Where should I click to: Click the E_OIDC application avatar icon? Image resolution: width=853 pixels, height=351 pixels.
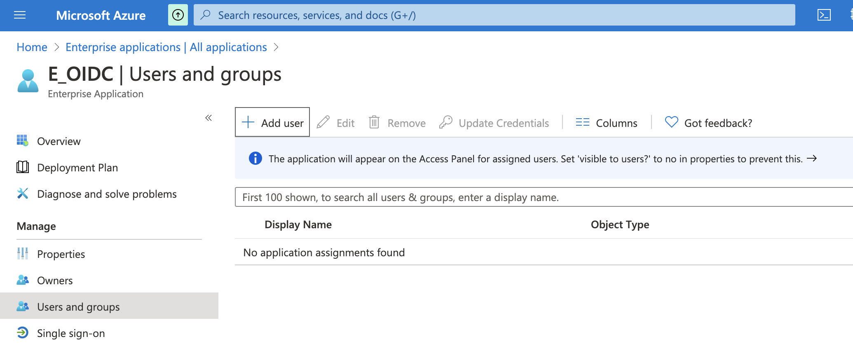click(x=28, y=81)
